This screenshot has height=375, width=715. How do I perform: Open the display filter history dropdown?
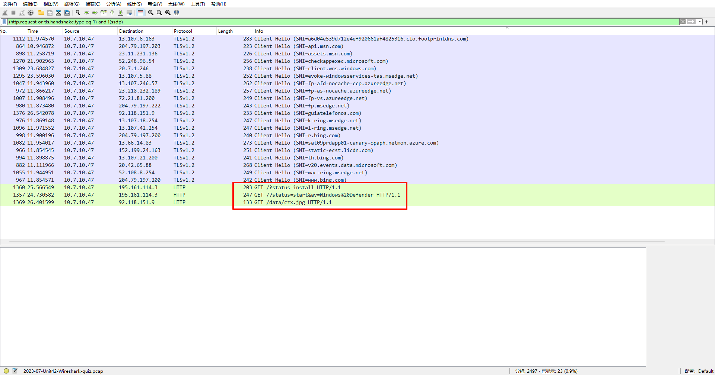[x=700, y=22]
